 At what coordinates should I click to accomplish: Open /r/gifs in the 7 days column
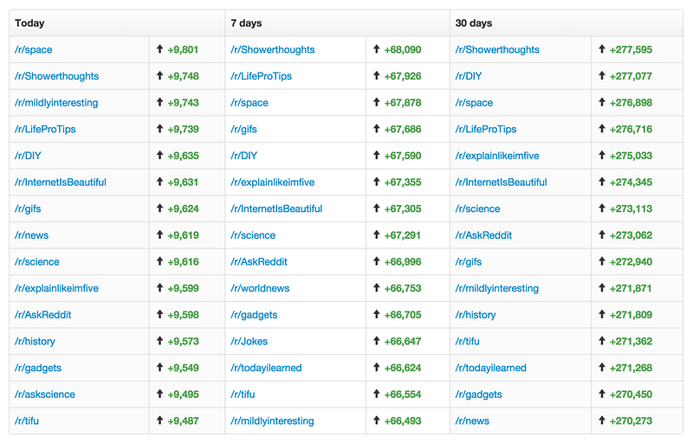click(x=244, y=129)
